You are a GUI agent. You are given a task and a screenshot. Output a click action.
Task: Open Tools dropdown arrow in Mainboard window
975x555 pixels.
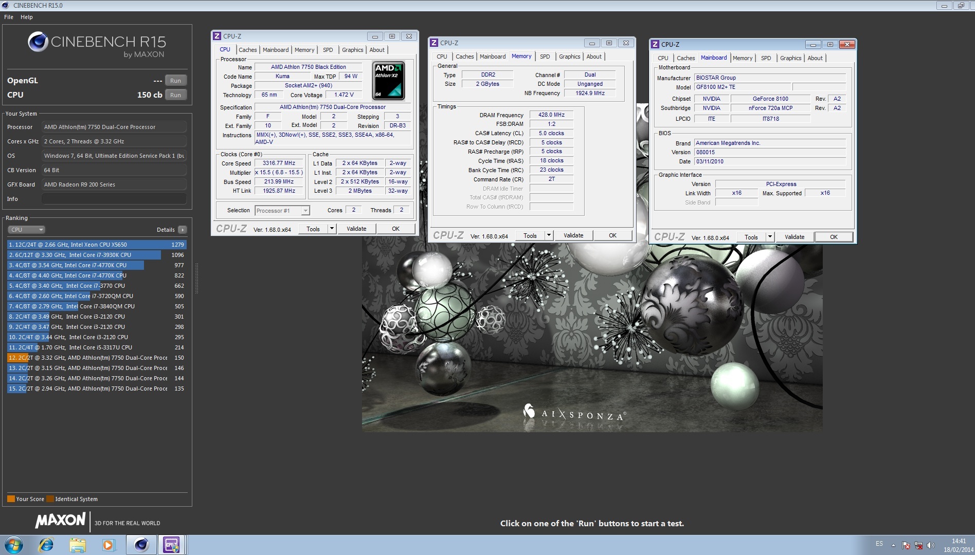click(x=770, y=237)
